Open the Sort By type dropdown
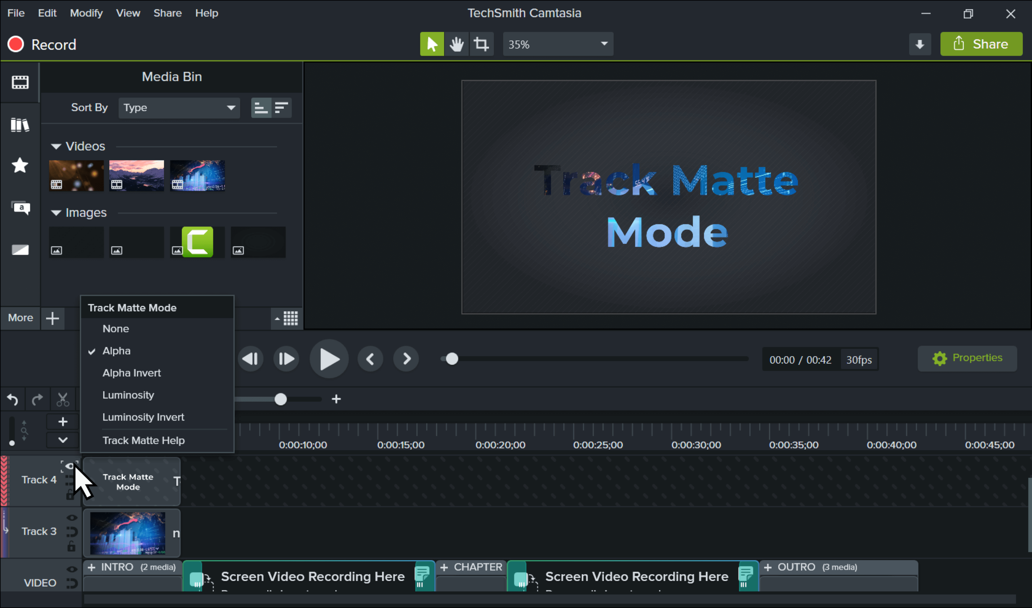 (x=178, y=107)
